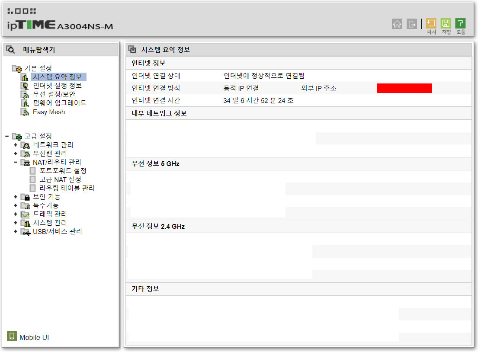Viewport: 478px width, 352px height.
Task: Click the 무선랜 관리 folder icon
Action: [25, 154]
